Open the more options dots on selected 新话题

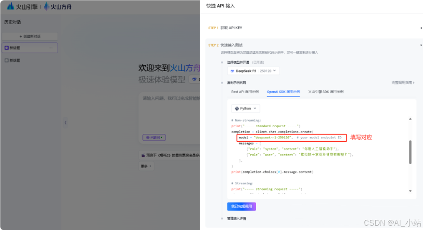[x=51, y=48]
